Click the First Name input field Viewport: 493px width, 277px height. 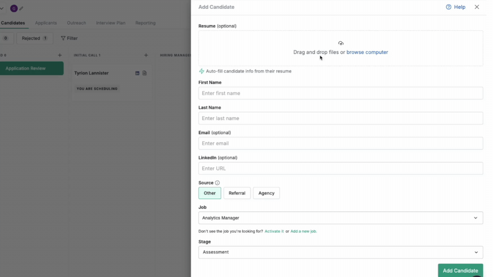tap(340, 93)
